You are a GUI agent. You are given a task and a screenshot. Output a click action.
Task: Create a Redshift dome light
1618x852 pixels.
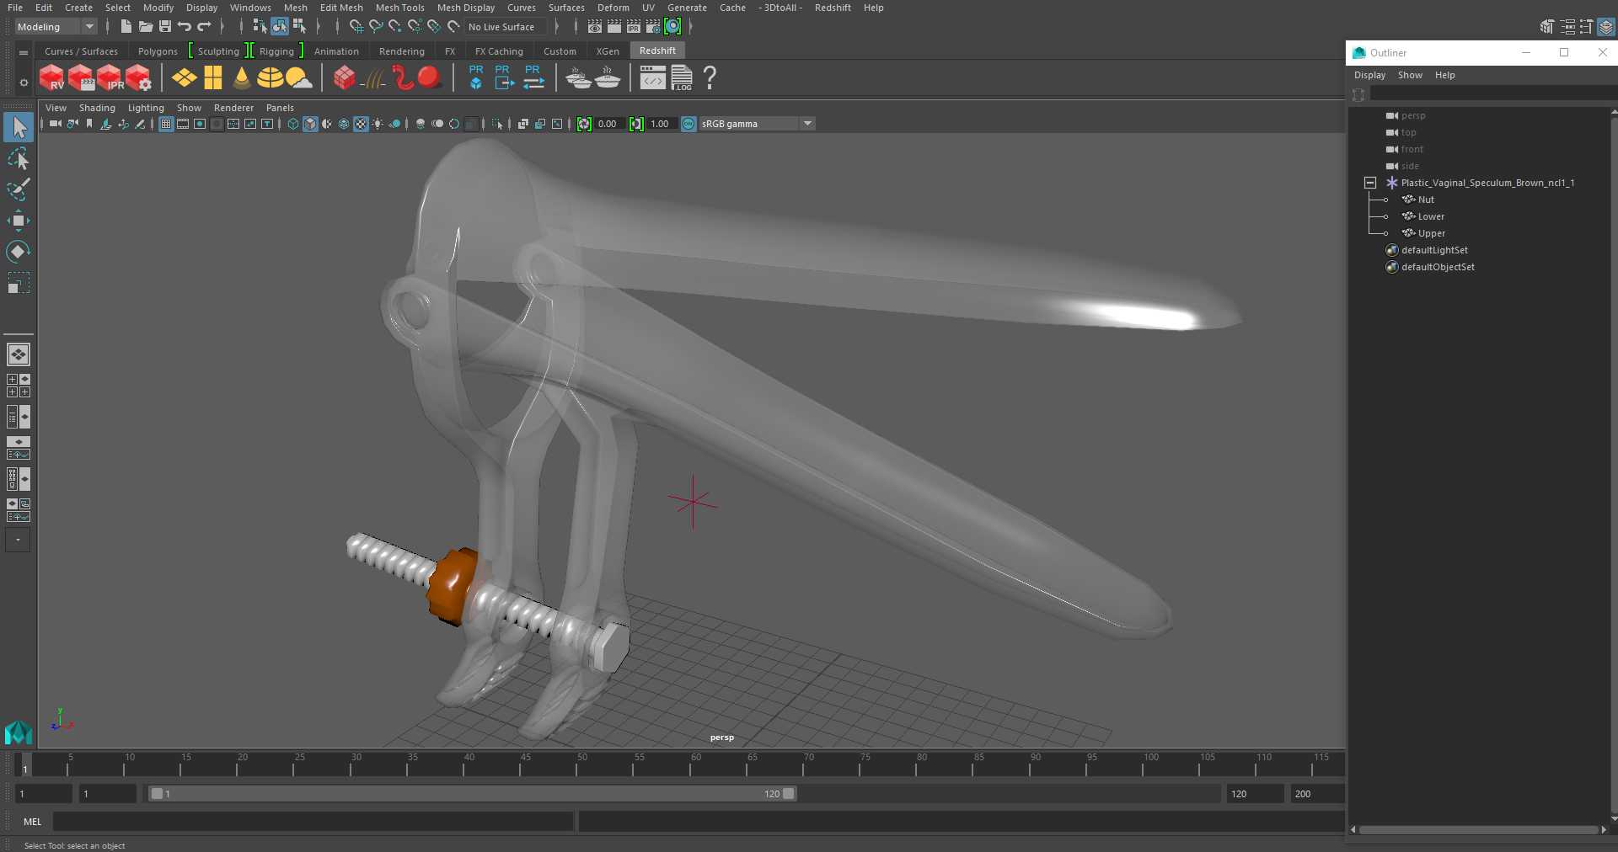coord(271,78)
